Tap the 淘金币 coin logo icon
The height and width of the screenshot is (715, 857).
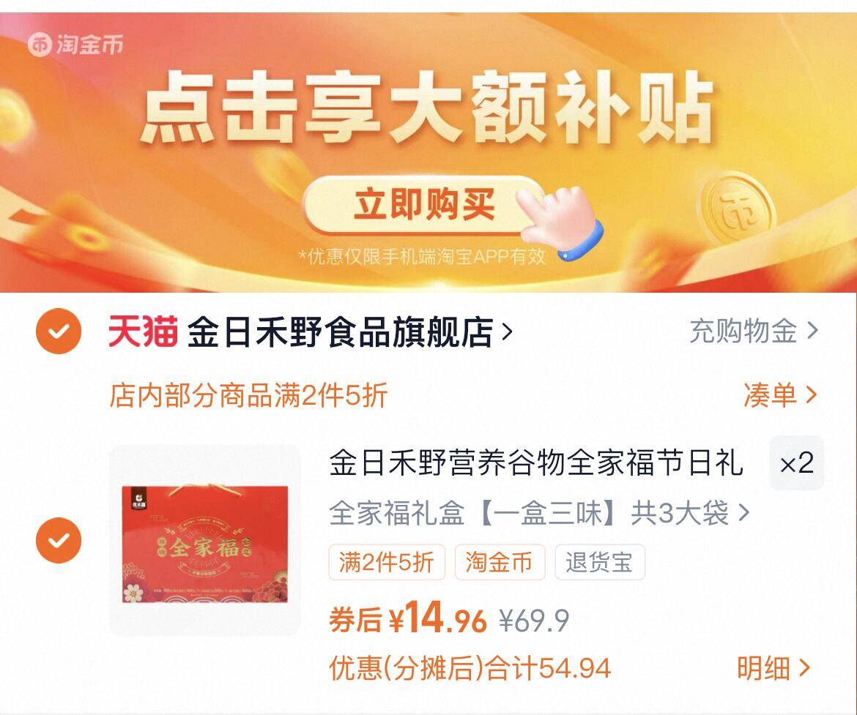pyautogui.click(x=40, y=44)
